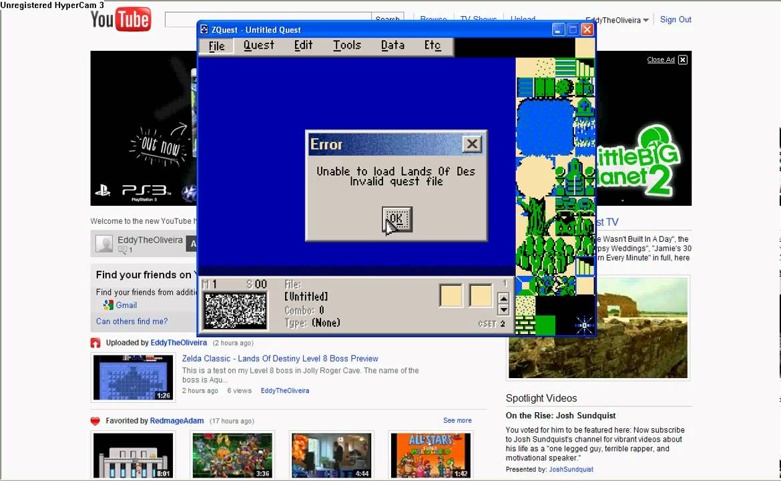The height and width of the screenshot is (481, 781).
Task: Click On the Rise: Josh Sundquist heading
Action: pos(560,416)
